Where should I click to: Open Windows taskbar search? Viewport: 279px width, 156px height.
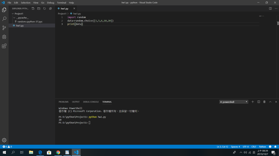click(x=13, y=152)
